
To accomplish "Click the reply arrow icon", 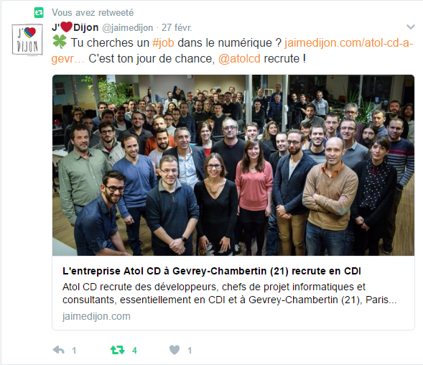I will point(59,350).
